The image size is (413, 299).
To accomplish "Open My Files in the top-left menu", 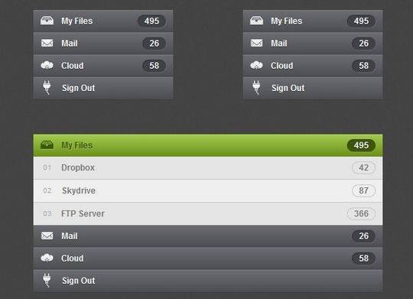I will pyautogui.click(x=103, y=21).
